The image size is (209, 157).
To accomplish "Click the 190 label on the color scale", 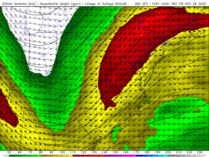I will (x=158, y=152).
